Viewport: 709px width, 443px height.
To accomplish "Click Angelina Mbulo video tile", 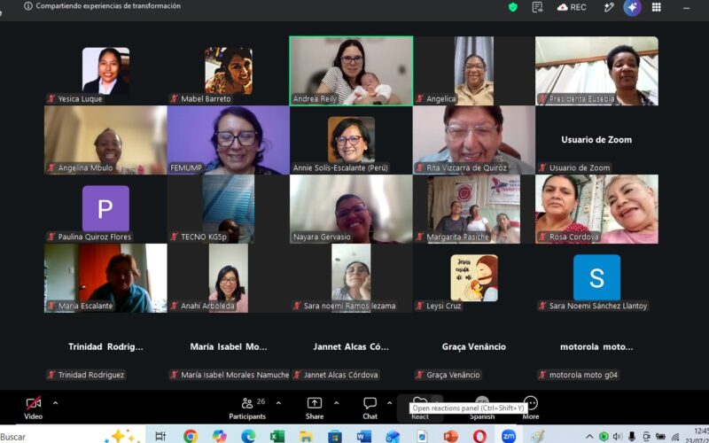I will pos(105,140).
